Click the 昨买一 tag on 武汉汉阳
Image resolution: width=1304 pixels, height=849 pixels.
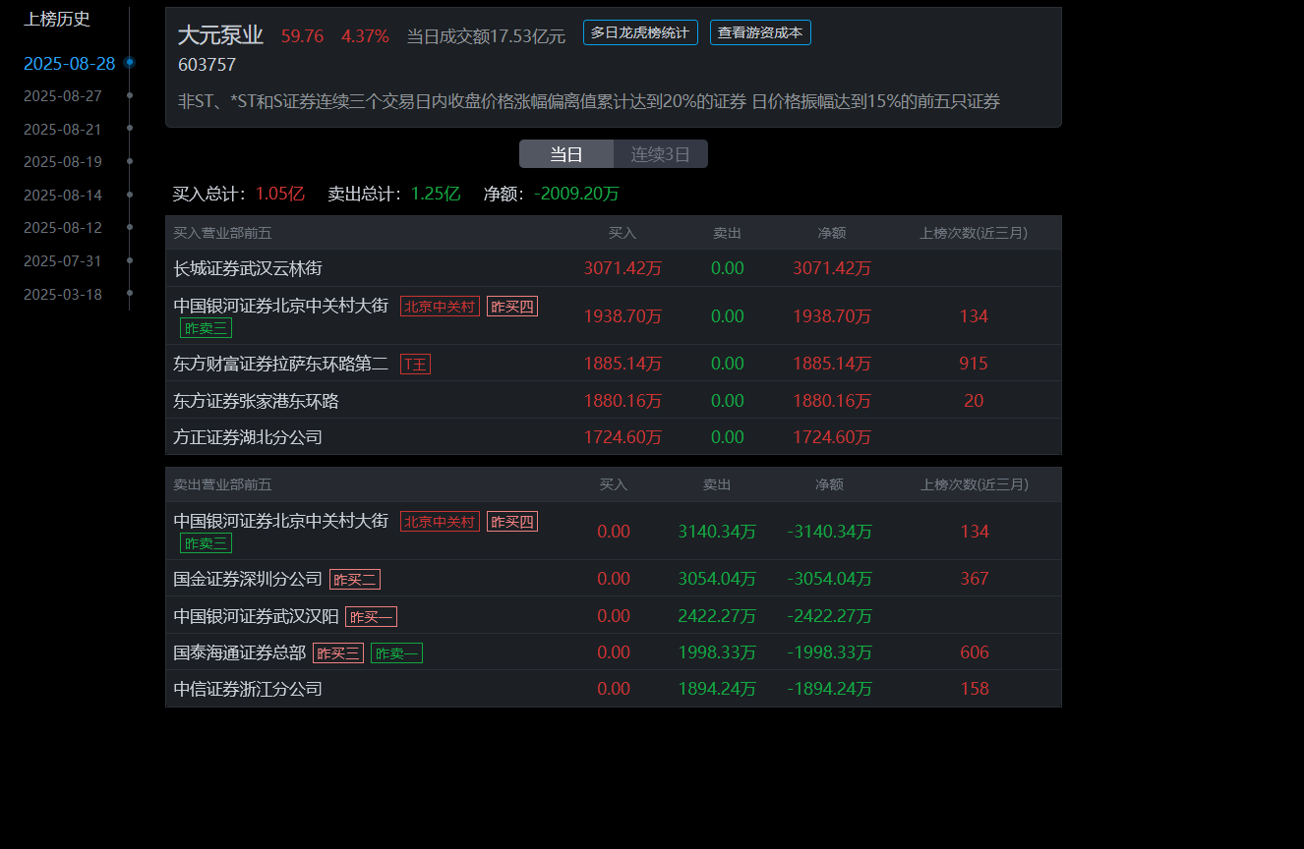(371, 617)
